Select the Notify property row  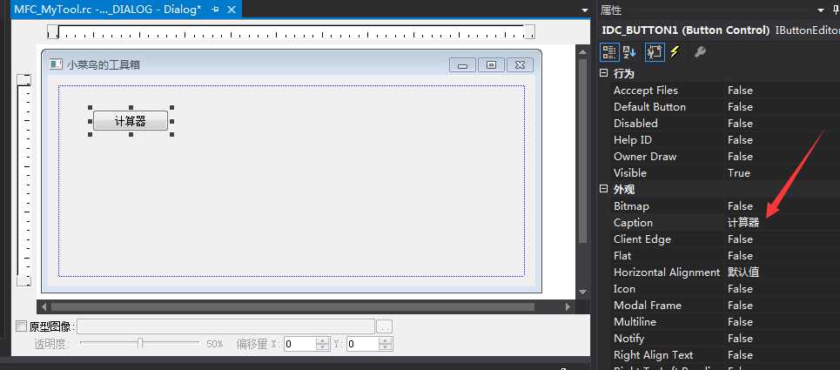[x=719, y=339]
